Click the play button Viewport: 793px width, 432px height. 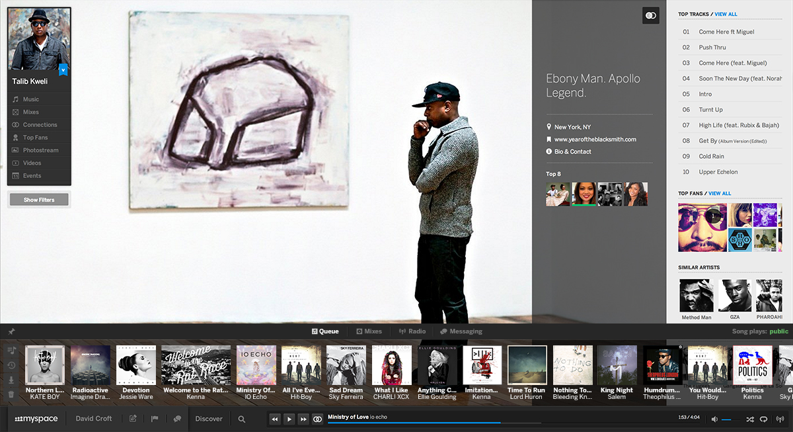(289, 419)
